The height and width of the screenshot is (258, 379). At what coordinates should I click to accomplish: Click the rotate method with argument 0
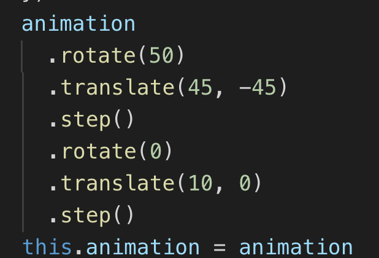point(99,151)
